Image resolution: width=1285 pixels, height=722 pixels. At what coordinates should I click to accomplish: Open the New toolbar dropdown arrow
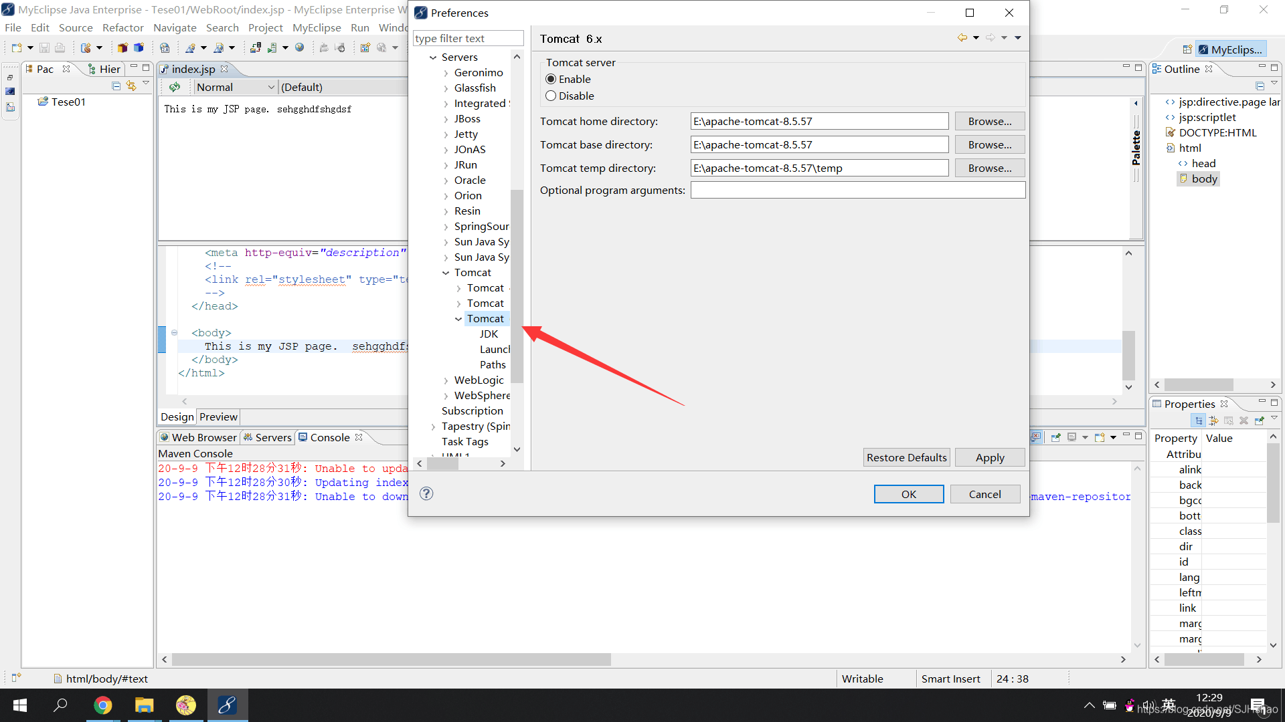click(x=30, y=47)
